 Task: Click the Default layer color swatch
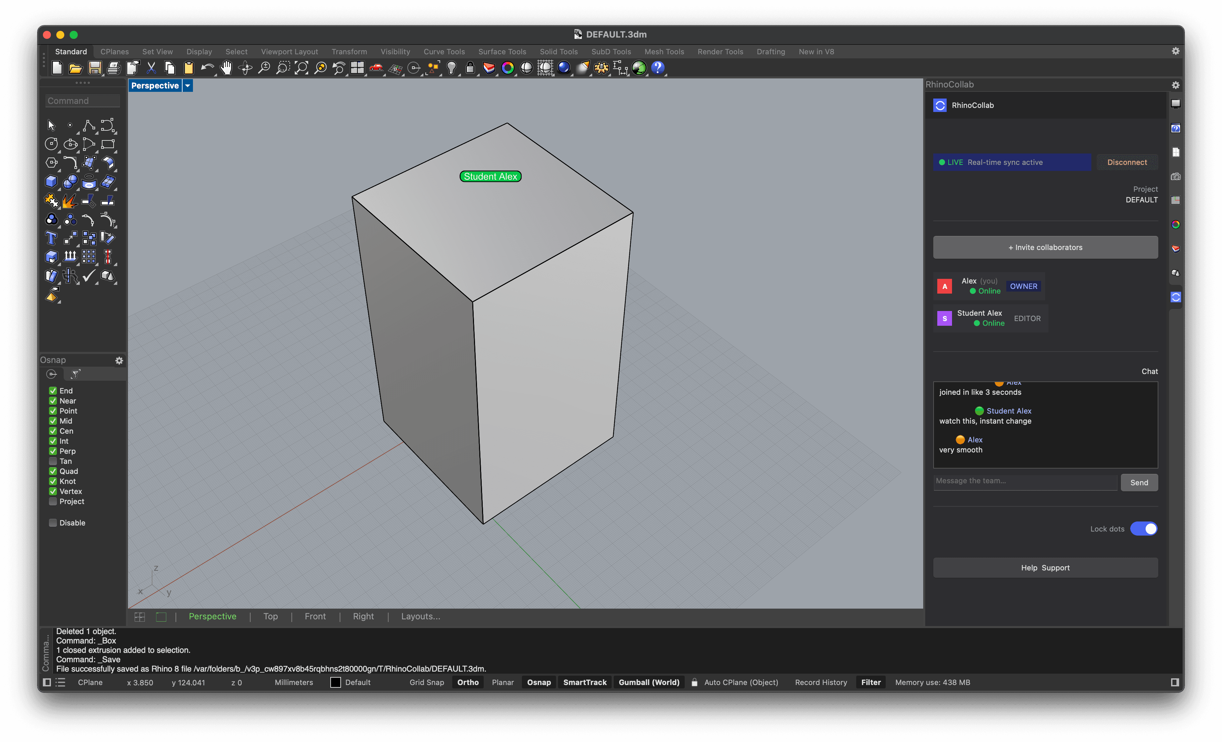[x=336, y=682]
